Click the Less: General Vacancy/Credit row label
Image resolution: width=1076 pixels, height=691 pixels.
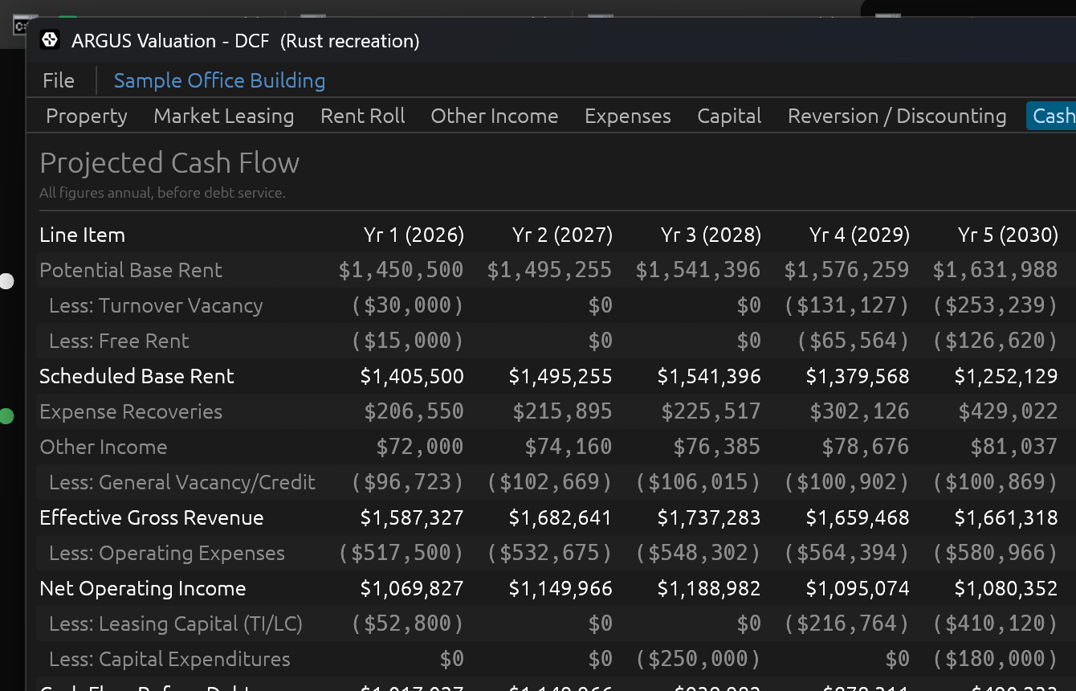(182, 482)
